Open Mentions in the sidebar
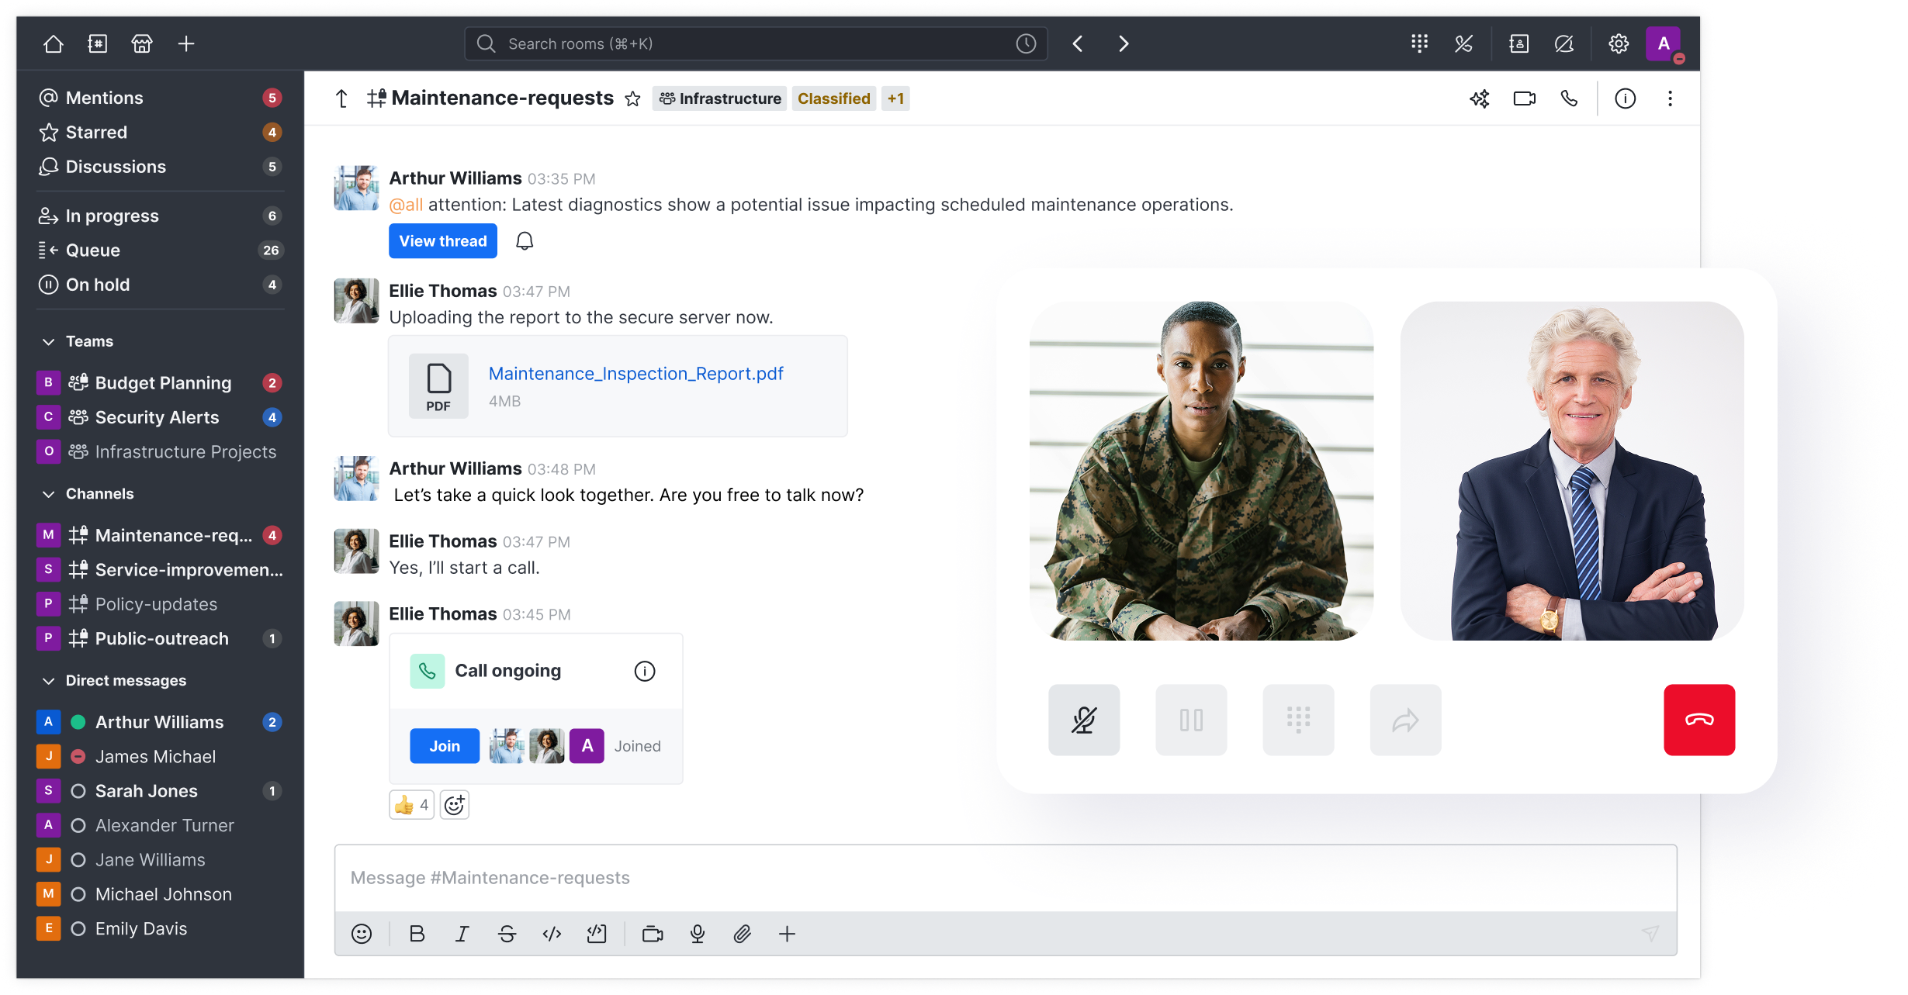 [x=104, y=98]
